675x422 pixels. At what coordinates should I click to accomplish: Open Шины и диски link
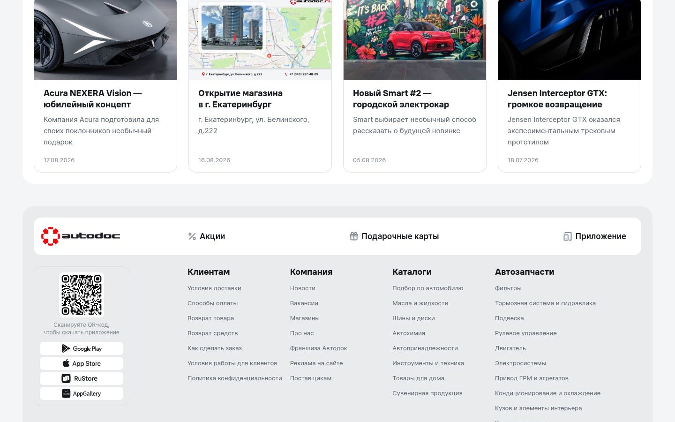(x=413, y=318)
